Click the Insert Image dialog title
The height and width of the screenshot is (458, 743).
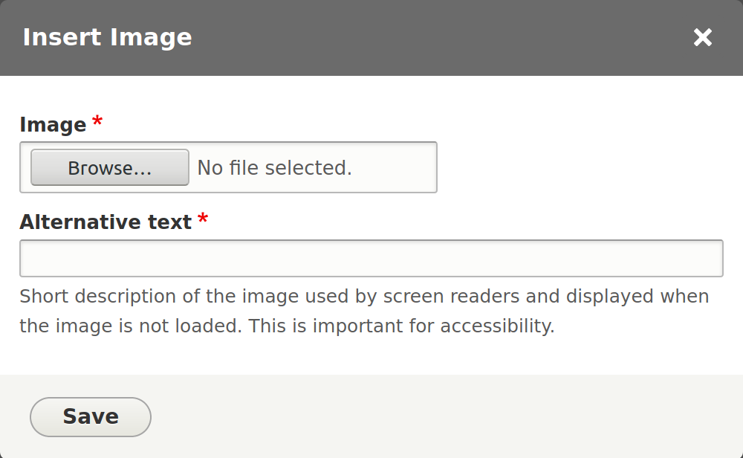[x=107, y=37]
